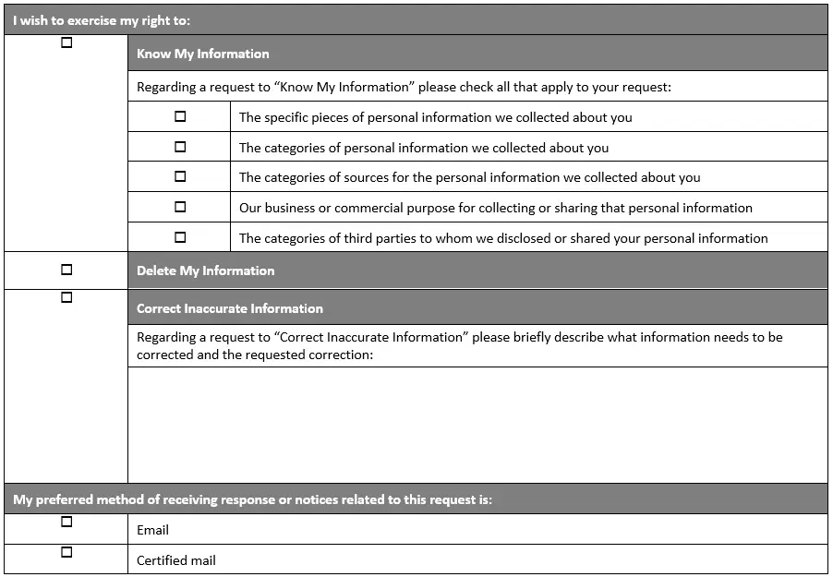Click the 'I wish to exercise my right to' header
833x577 pixels.
tap(102, 20)
